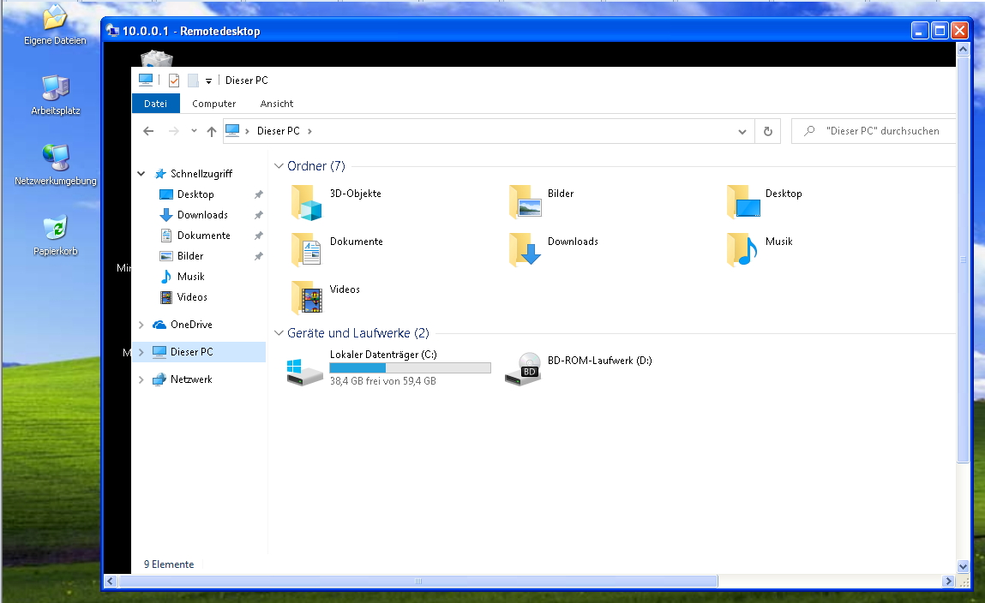Expand the OneDrive tree node
The image size is (985, 603).
141,325
